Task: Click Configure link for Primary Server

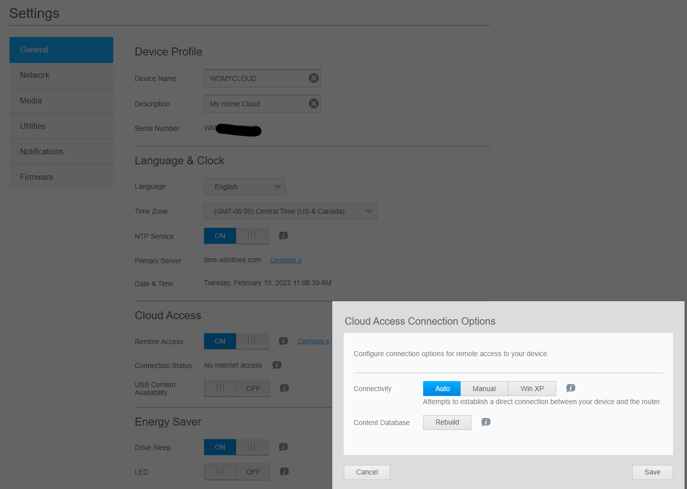Action: (286, 260)
